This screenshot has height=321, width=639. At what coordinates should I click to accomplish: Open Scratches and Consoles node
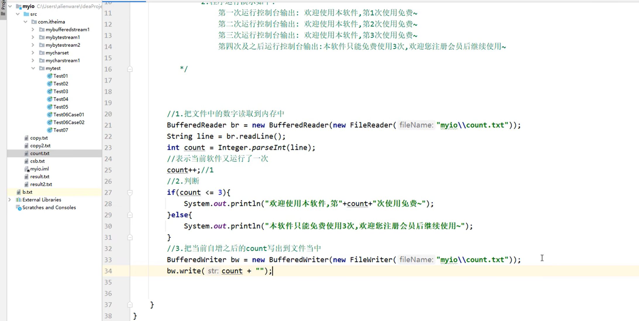click(49, 208)
